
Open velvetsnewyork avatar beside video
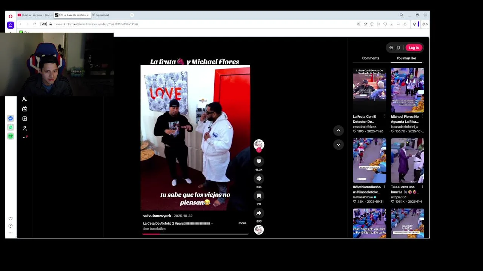[x=259, y=144]
